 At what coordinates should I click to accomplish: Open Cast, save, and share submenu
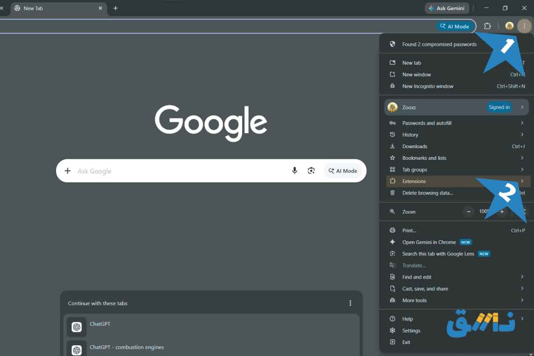[x=456, y=288]
